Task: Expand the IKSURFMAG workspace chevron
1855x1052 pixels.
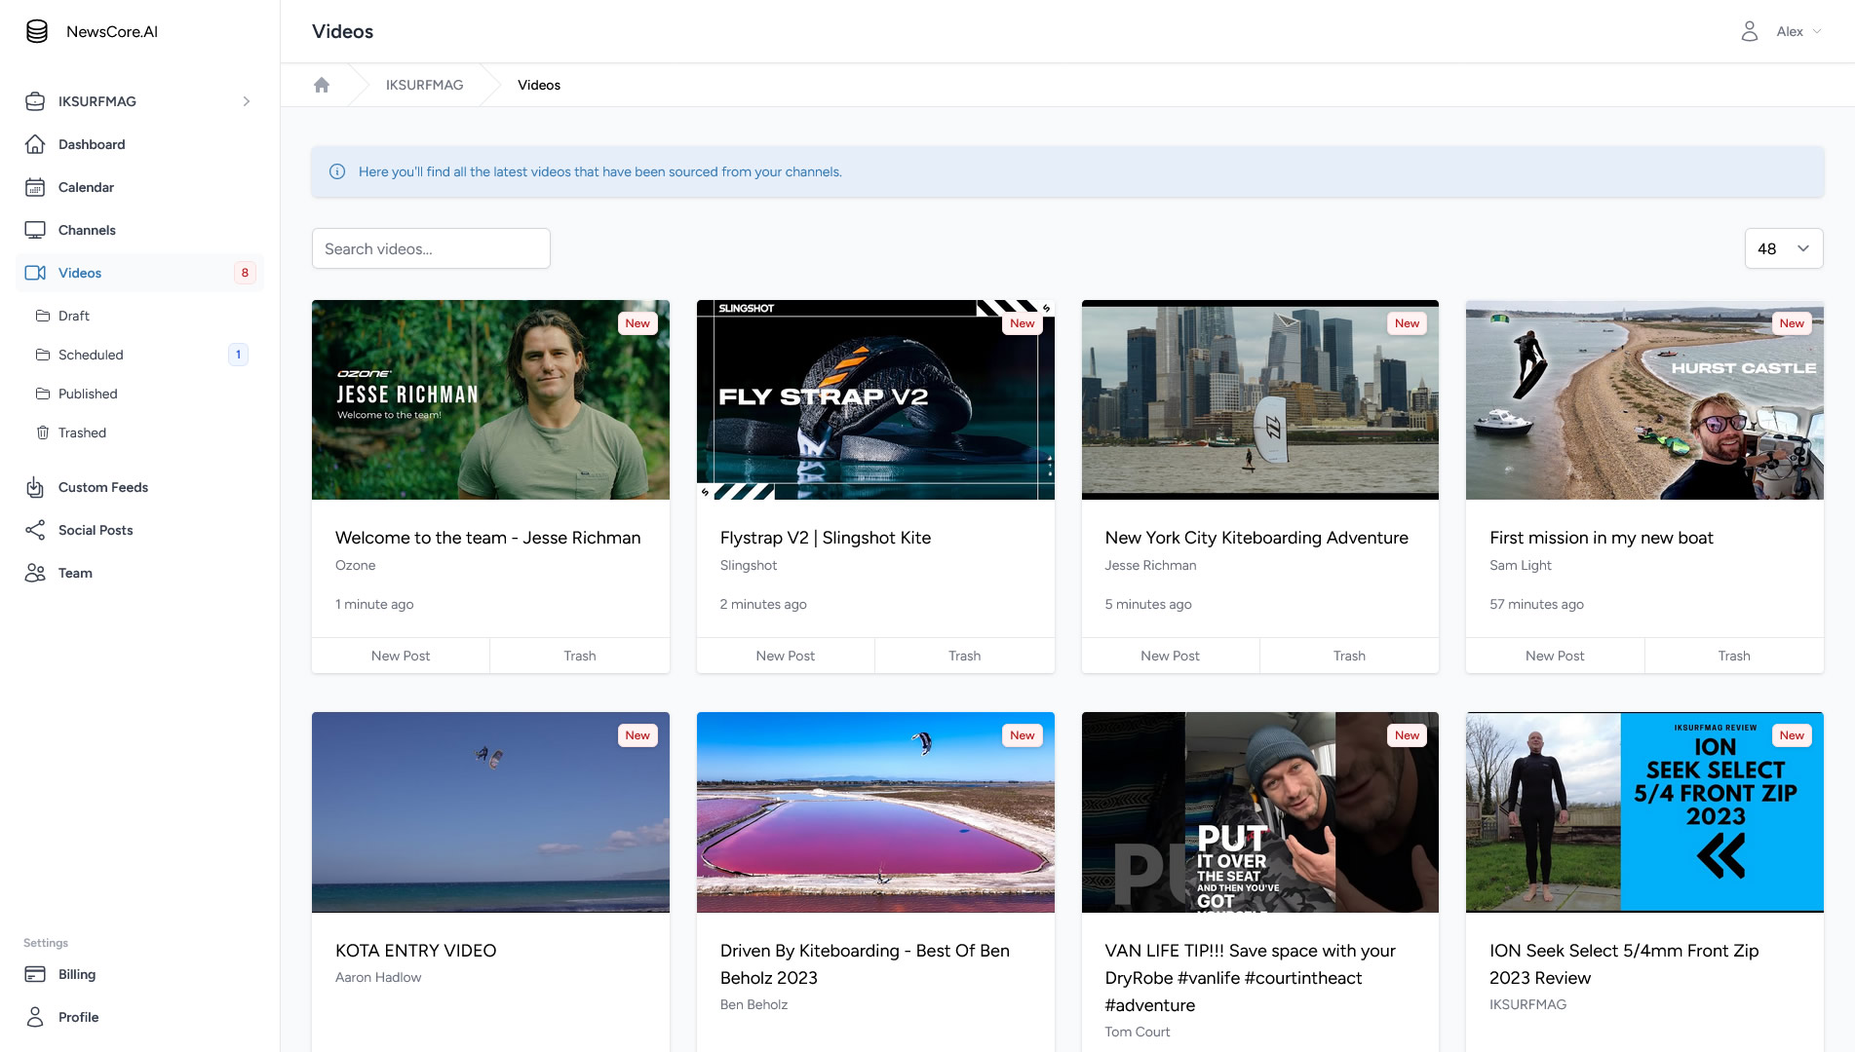Action: click(247, 101)
